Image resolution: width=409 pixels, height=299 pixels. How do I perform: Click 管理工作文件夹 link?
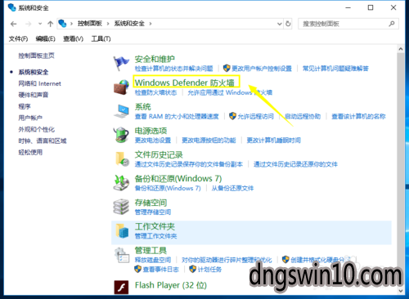pos(155,236)
